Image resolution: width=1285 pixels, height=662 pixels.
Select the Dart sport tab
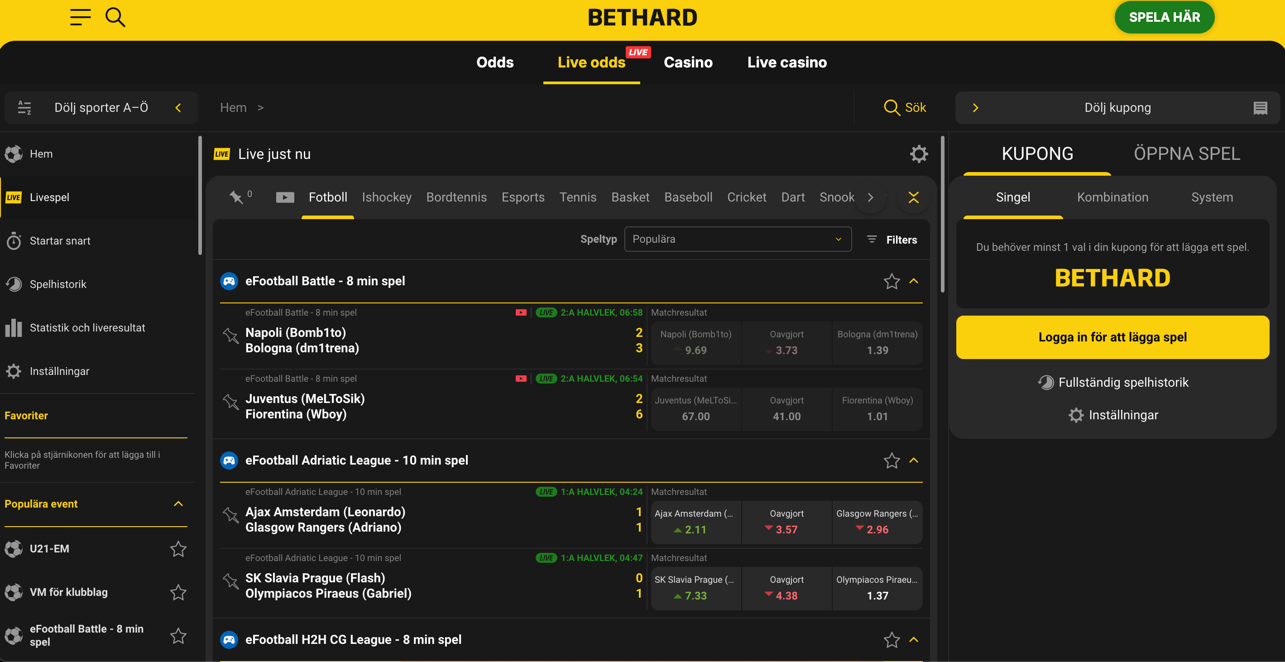coord(793,197)
